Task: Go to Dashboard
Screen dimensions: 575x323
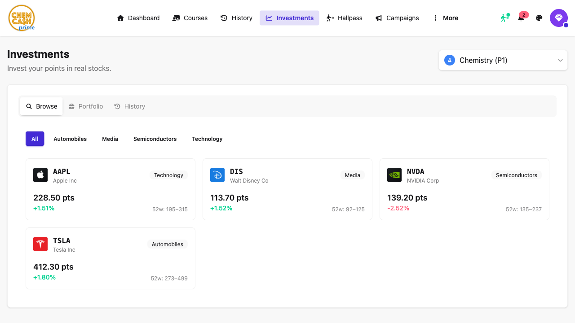Action: [x=138, y=18]
